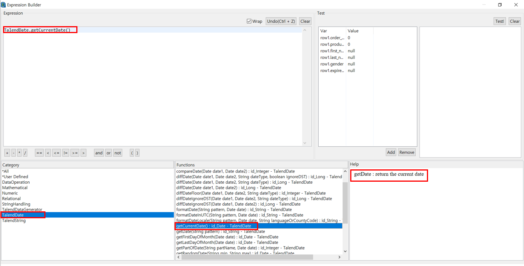Viewport: 524px width, 266px height.
Task: Select row1.gender variable row
Action: [x=368, y=64]
